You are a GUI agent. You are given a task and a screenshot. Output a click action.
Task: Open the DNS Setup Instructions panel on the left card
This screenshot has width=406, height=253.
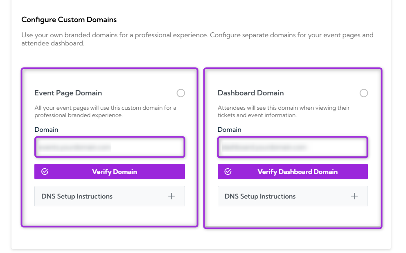tap(109, 196)
